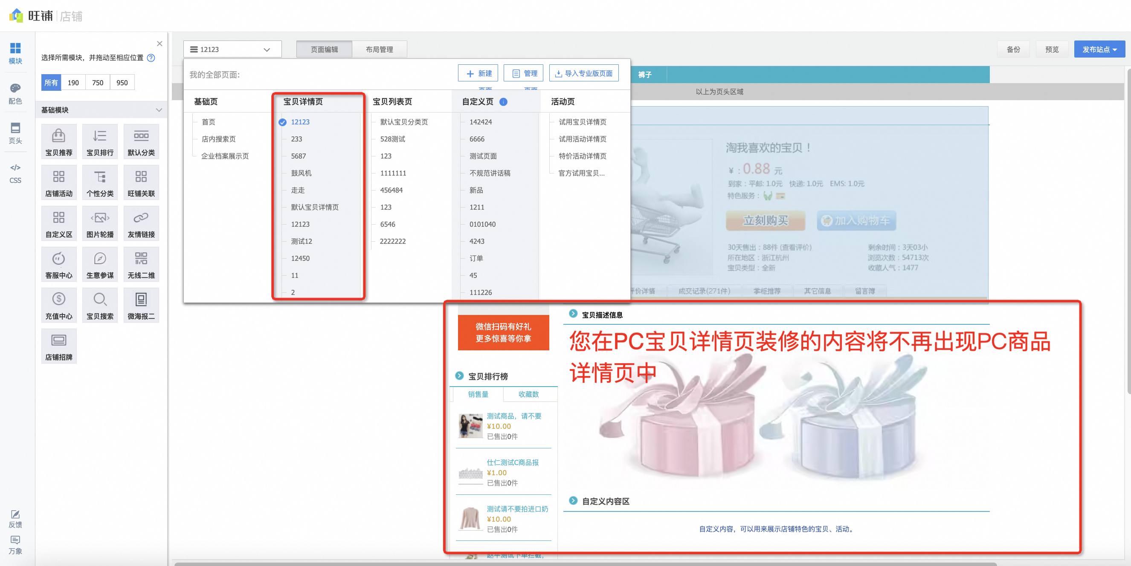1131x566 pixels.
Task: Filter modules by 750 width
Action: pos(98,83)
